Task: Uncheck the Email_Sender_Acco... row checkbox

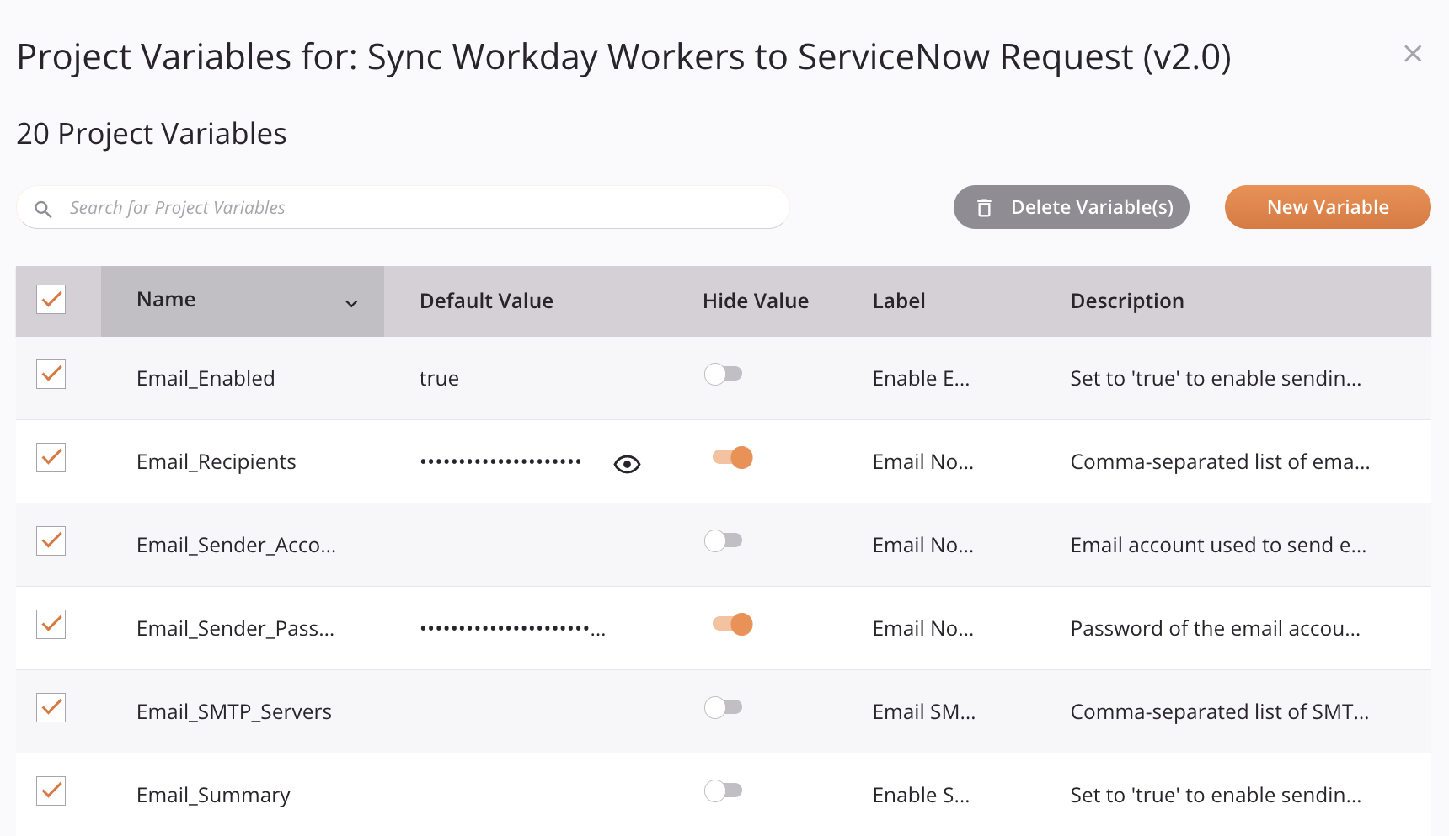Action: [51, 540]
